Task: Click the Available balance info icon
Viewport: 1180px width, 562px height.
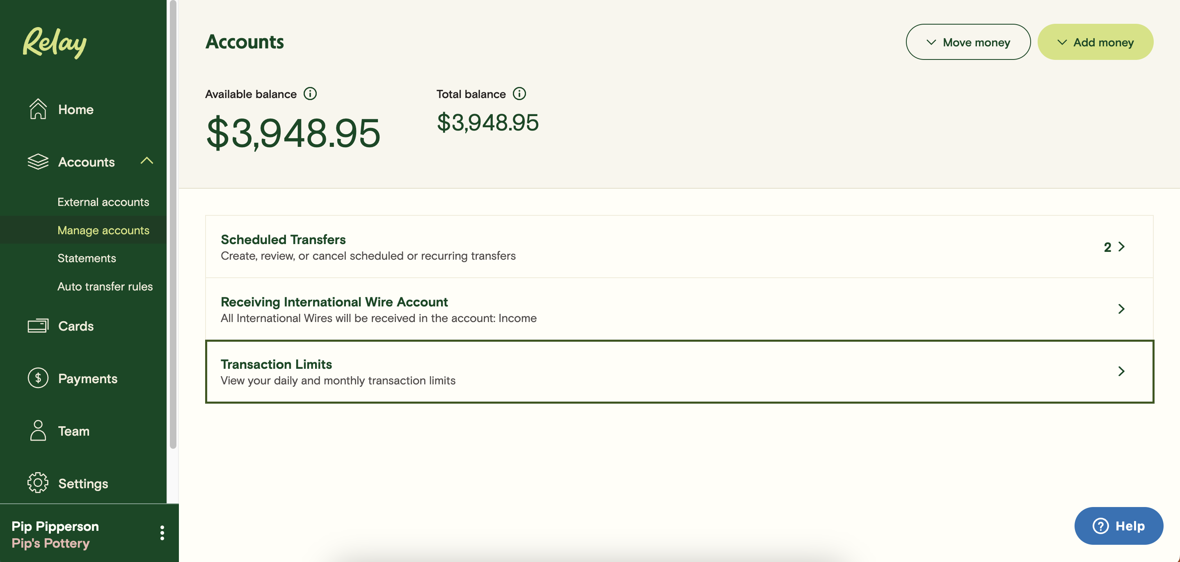Action: click(311, 94)
